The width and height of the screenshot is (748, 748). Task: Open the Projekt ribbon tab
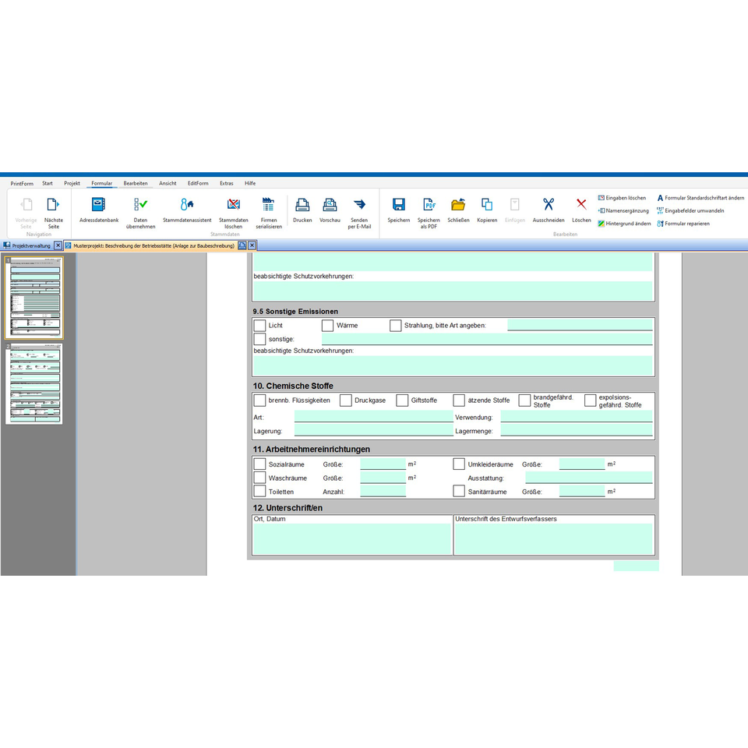pyautogui.click(x=72, y=183)
